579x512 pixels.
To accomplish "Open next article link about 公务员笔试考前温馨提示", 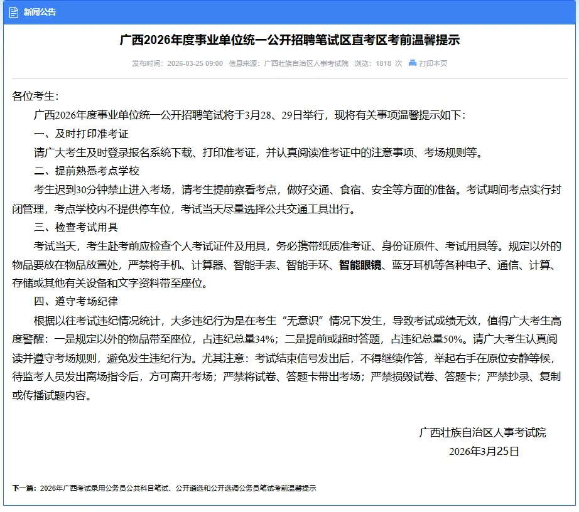I will tap(178, 488).
